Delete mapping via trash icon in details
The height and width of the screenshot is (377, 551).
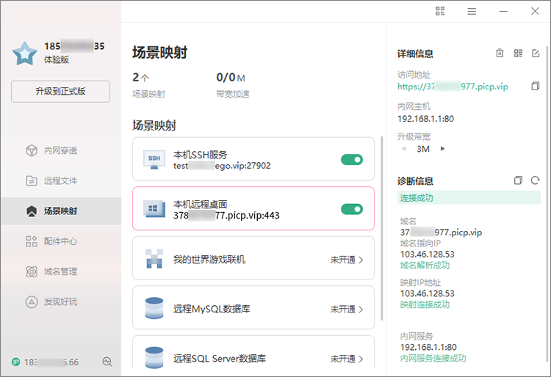[500, 54]
